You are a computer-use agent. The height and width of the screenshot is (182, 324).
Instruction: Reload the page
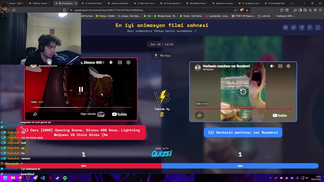14,10
